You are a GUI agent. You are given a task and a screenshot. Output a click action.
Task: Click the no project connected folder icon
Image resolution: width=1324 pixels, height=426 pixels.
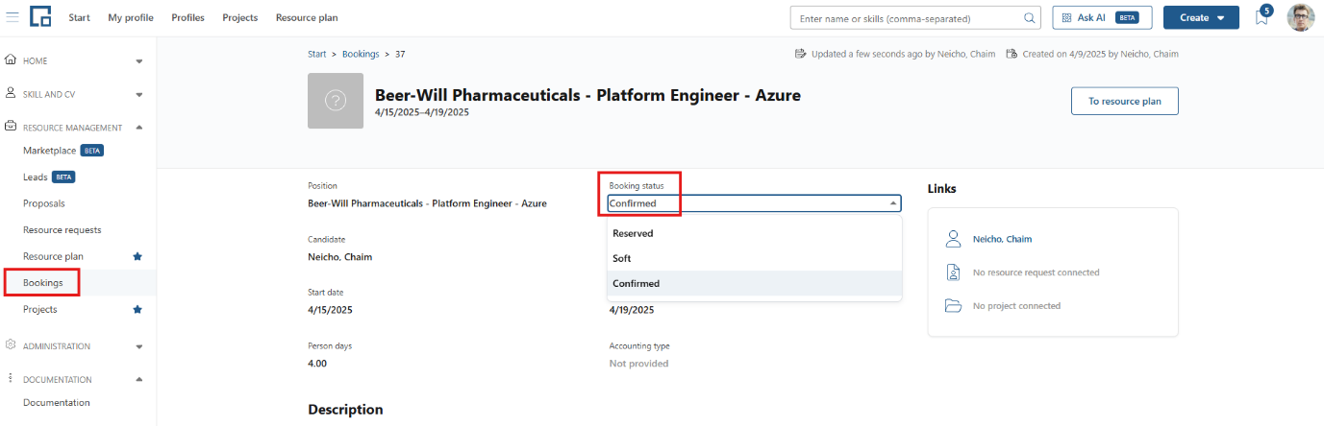pos(953,306)
